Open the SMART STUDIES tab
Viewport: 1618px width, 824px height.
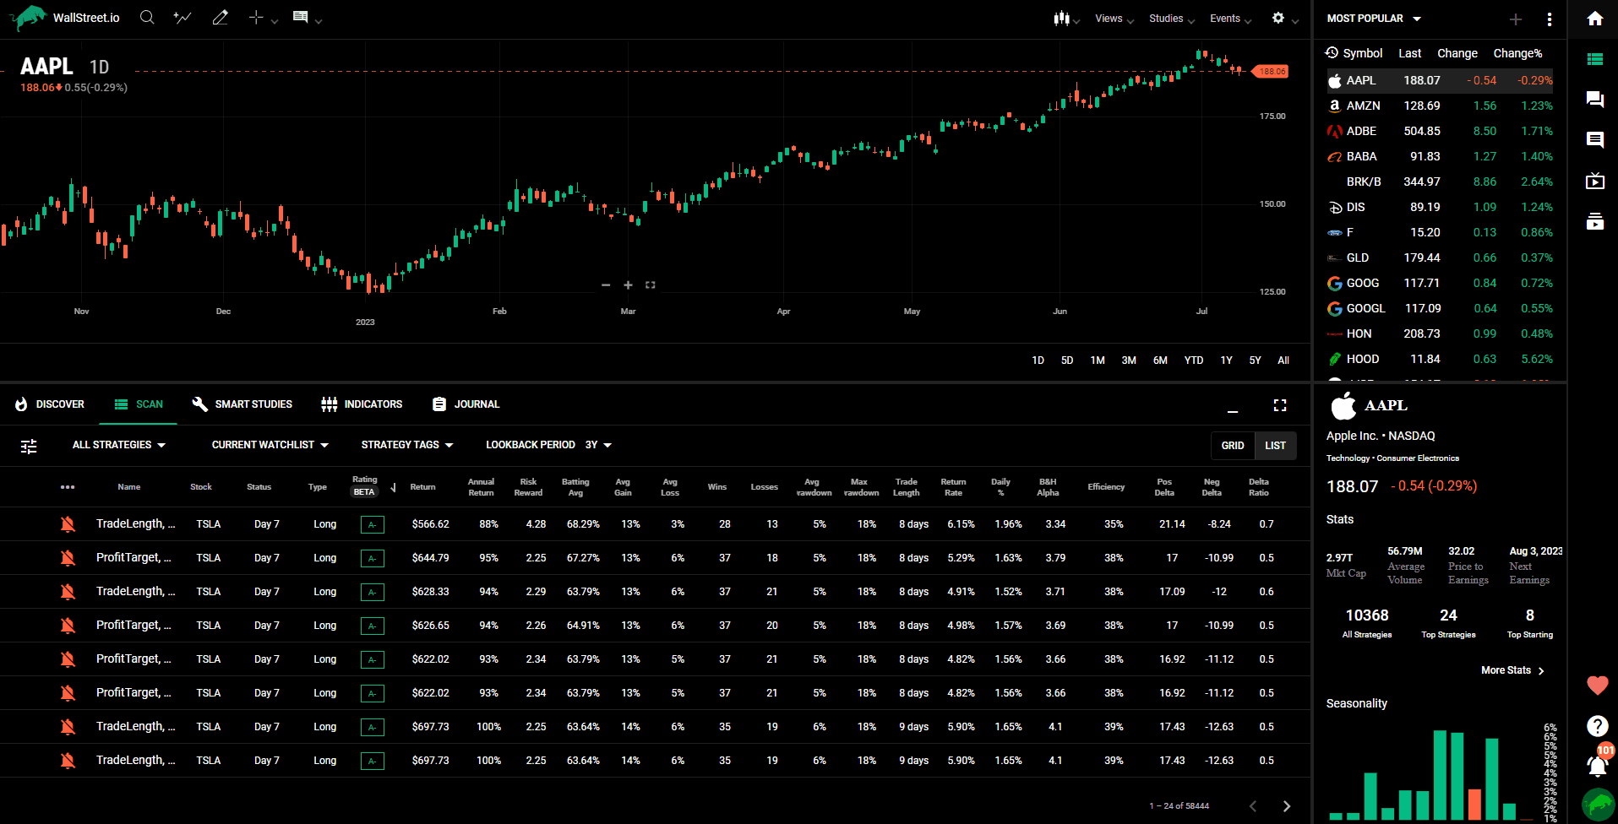coord(242,404)
